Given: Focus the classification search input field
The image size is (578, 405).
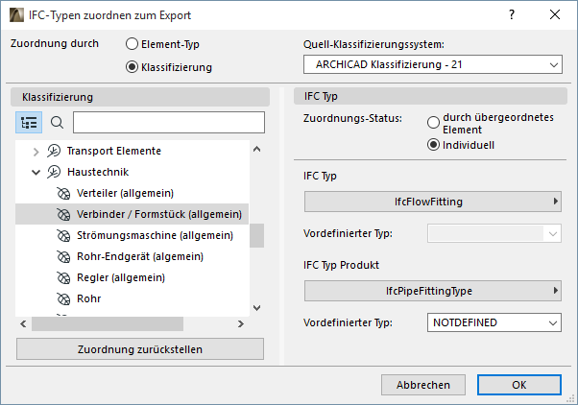Looking at the screenshot, I should pos(168,123).
